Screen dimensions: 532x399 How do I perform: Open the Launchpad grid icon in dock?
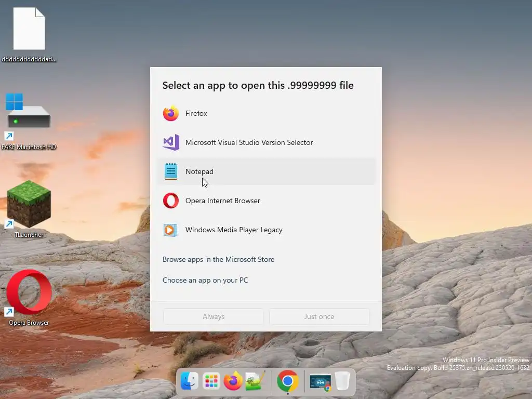pyautogui.click(x=211, y=381)
